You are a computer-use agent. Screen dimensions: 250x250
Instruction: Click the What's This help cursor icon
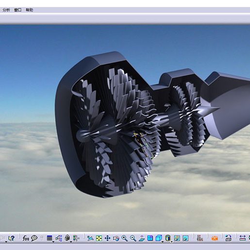(x=12, y=238)
